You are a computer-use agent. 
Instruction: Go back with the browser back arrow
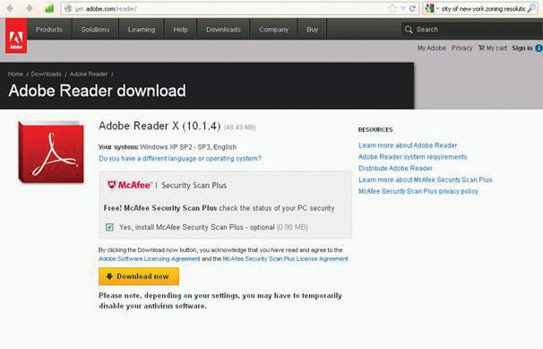tap(10, 8)
